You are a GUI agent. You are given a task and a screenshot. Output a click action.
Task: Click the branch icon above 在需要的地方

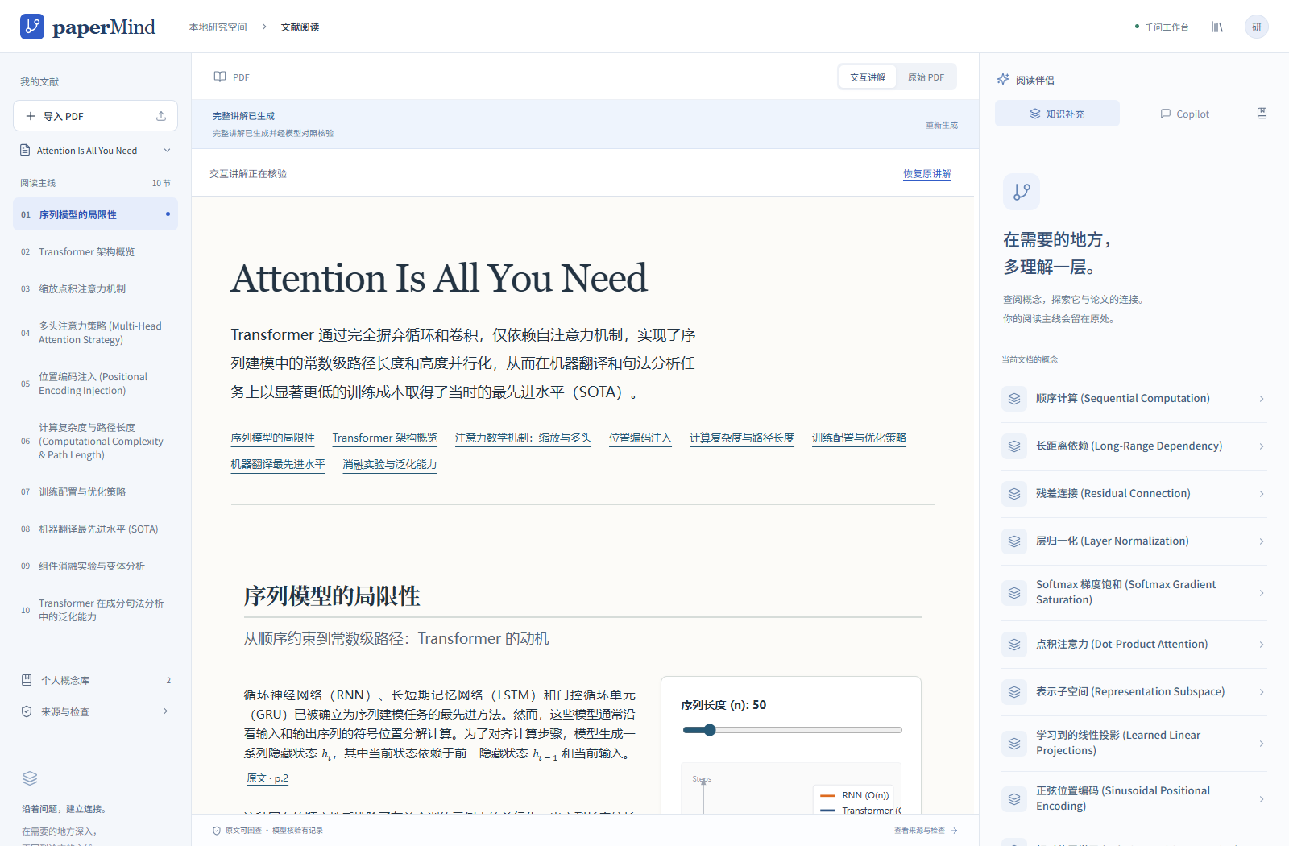(1022, 192)
